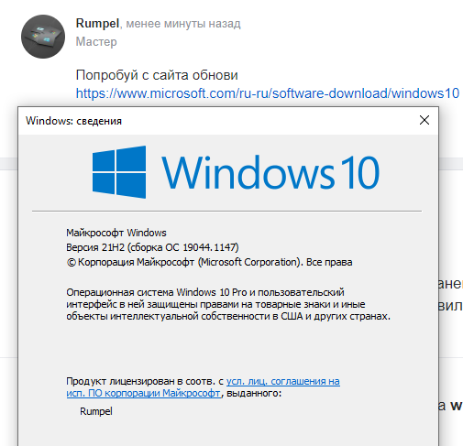Click the Windows 10 wordmark text

[270, 172]
